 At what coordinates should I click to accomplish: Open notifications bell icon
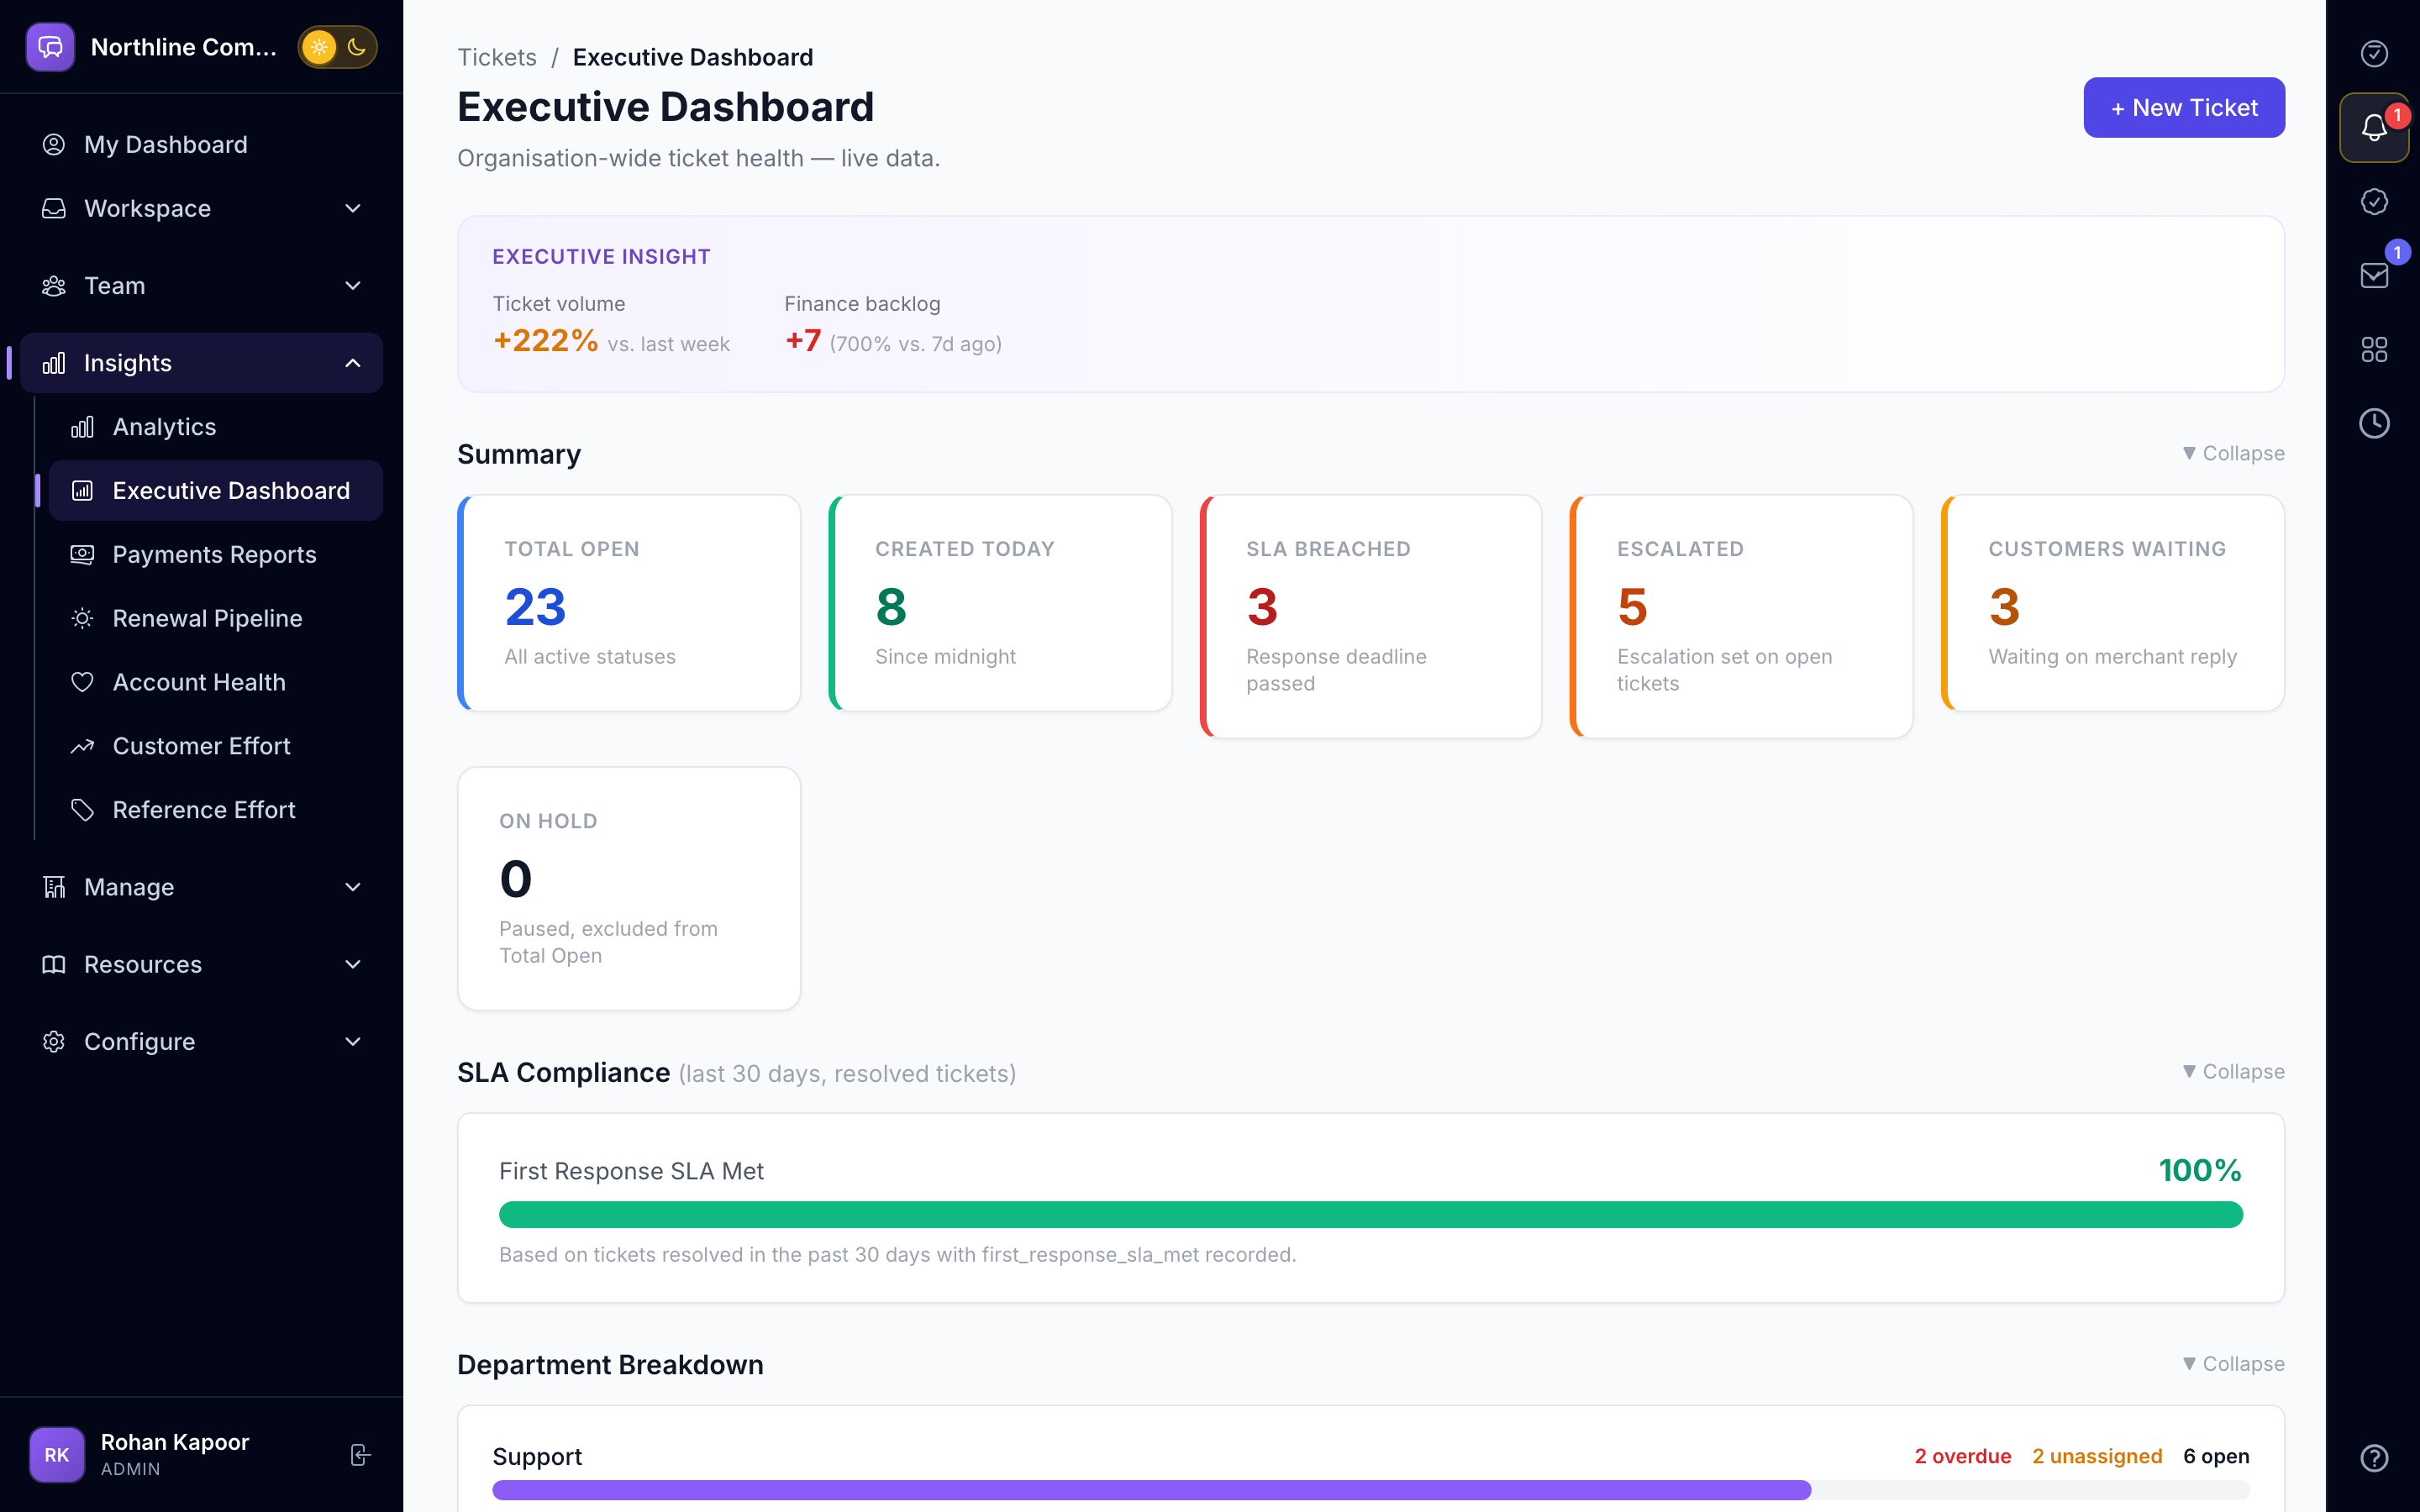click(2374, 127)
